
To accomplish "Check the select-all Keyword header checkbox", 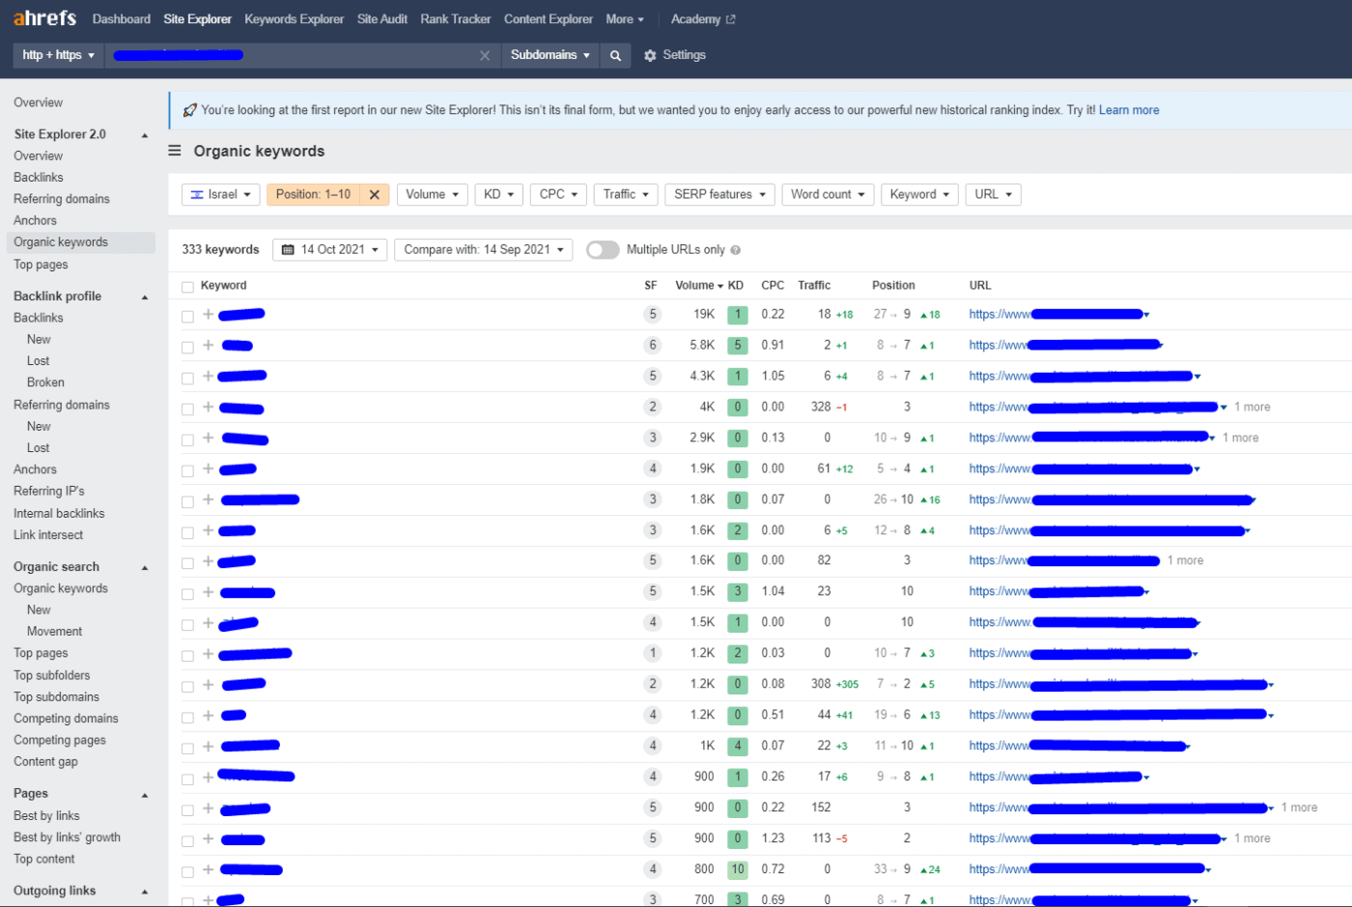I will 187,287.
